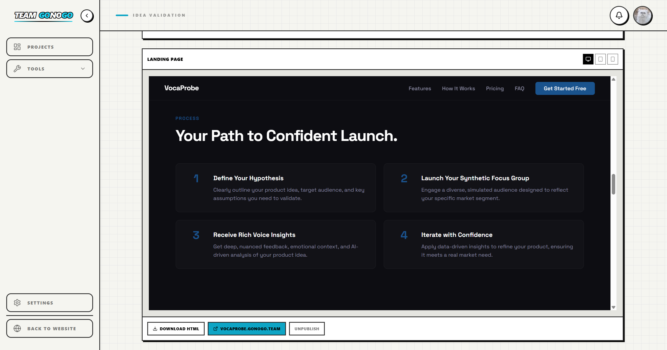Click the preview scrollbar thumb

(613, 184)
